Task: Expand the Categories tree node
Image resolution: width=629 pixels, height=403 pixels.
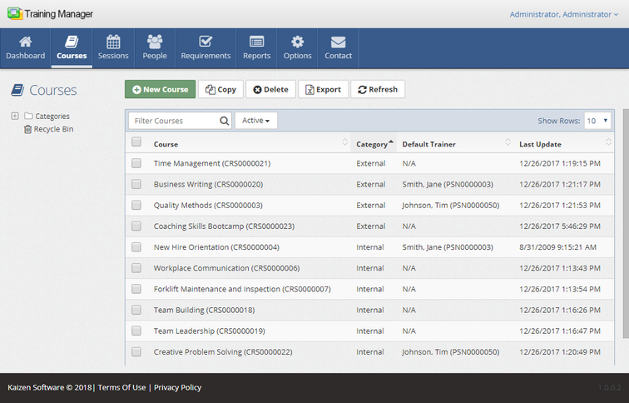Action: (x=15, y=116)
